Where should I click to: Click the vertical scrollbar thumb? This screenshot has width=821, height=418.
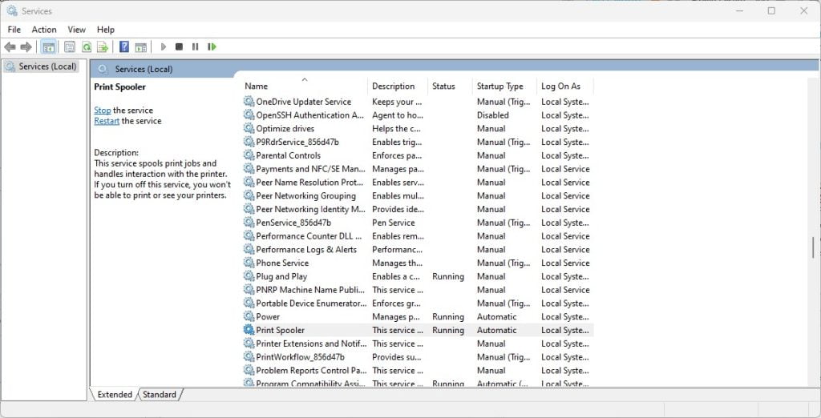814,248
